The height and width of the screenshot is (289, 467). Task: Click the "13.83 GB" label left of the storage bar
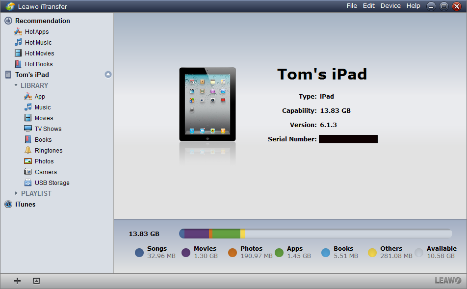coord(144,234)
